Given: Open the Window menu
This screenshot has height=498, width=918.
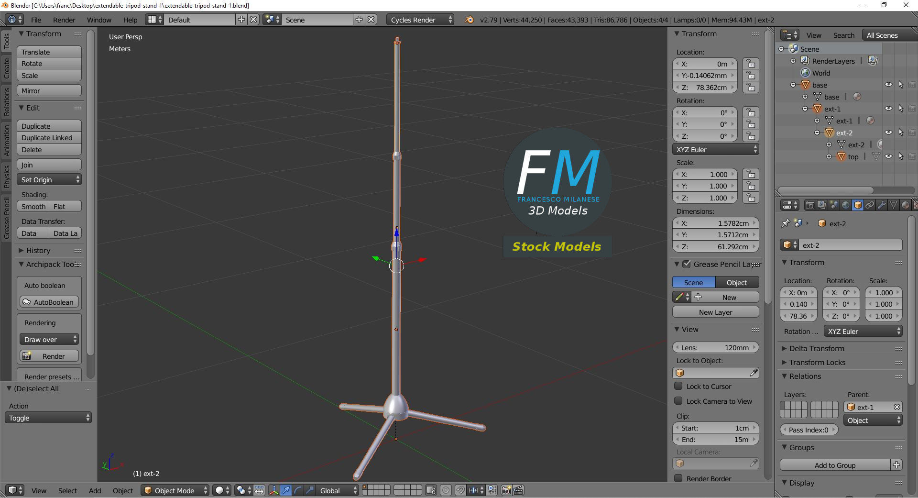Looking at the screenshot, I should point(99,20).
